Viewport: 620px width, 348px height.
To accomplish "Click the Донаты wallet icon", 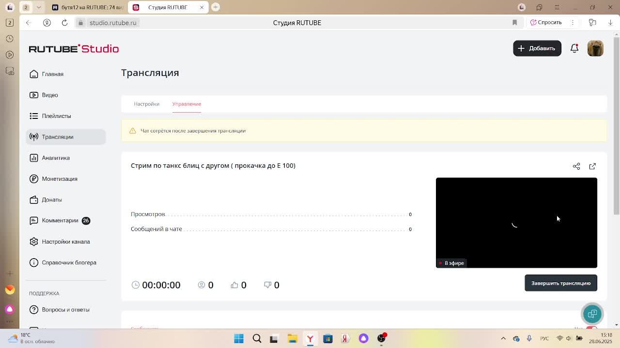I will point(34,200).
